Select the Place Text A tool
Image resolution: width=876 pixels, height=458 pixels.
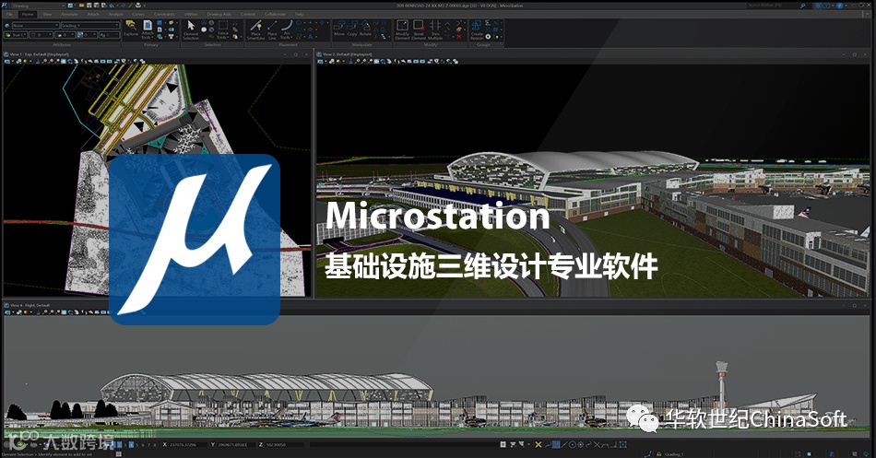click(x=311, y=37)
